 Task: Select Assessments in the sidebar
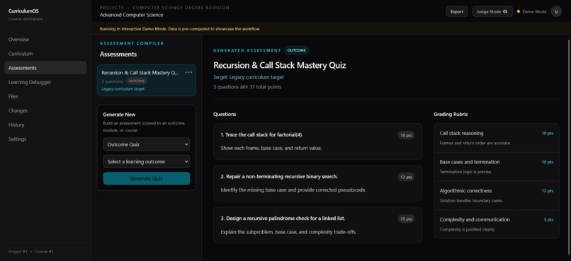click(45, 68)
